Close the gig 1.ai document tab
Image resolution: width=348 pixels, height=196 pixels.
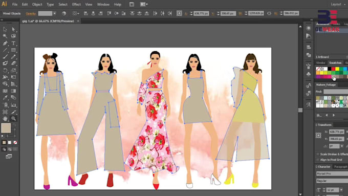click(78, 21)
